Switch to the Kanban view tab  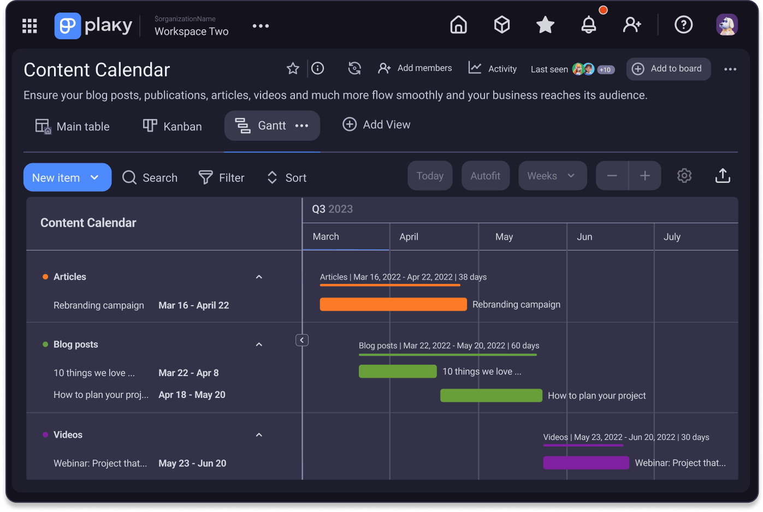pos(172,126)
